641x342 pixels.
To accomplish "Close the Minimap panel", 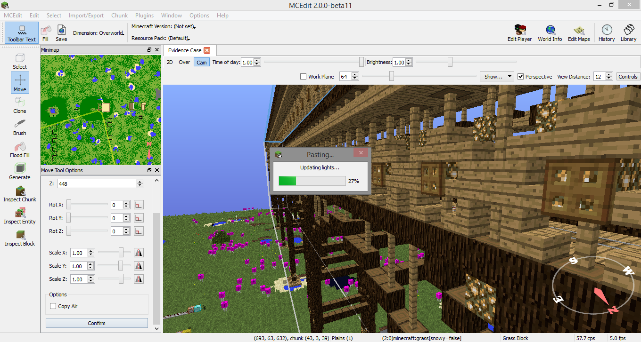I will (x=157, y=50).
